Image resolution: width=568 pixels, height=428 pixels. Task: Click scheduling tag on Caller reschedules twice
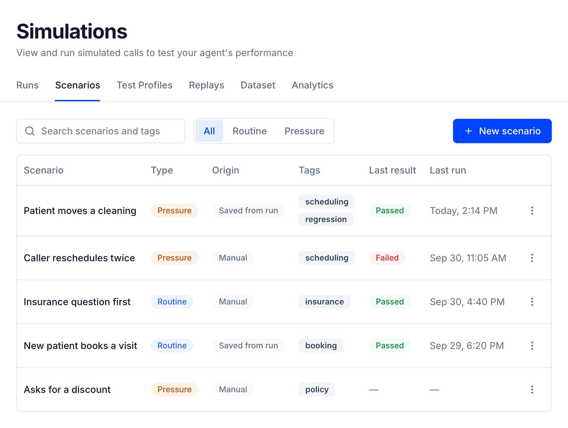(327, 258)
